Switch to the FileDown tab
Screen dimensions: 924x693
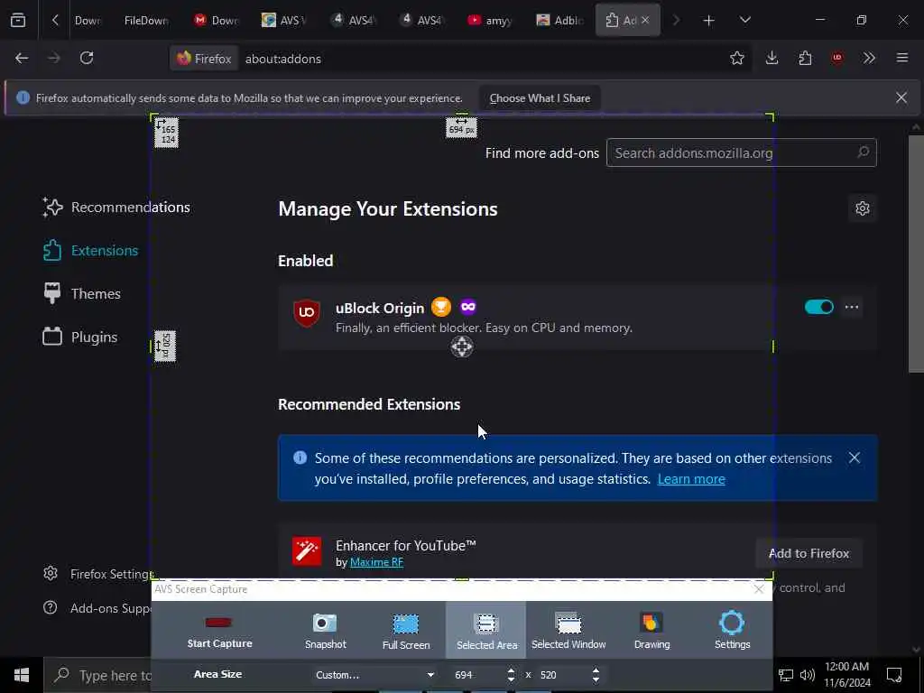coord(146,21)
